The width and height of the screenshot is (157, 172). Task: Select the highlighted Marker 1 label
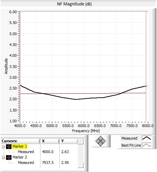[20, 146]
